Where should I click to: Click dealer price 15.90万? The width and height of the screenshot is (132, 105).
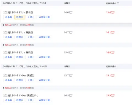click(110, 95)
